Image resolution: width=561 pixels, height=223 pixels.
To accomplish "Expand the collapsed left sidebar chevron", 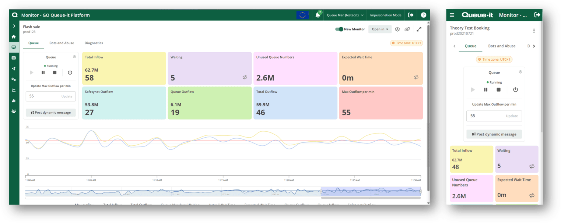I will pos(14,26).
